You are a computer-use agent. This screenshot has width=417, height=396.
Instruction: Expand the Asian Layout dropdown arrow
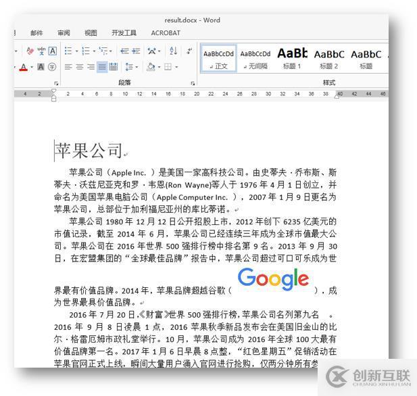click(160, 51)
